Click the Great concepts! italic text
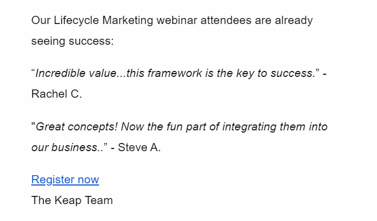The width and height of the screenshot is (377, 221). click(x=77, y=127)
